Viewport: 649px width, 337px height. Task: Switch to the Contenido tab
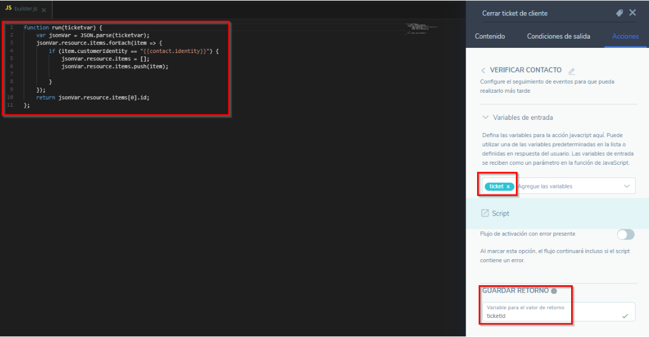tap(490, 36)
